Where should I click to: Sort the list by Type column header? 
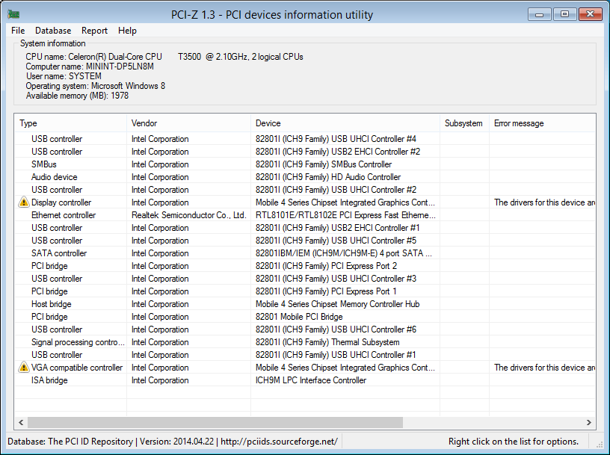(x=70, y=123)
